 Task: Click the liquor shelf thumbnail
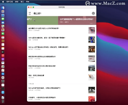coord(92,49)
